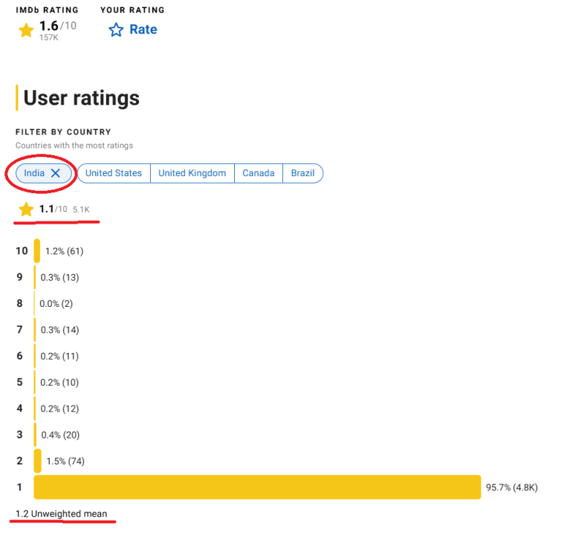This screenshot has width=564, height=535.
Task: Click the 1.6/10 IMDb rating score
Action: (x=57, y=27)
